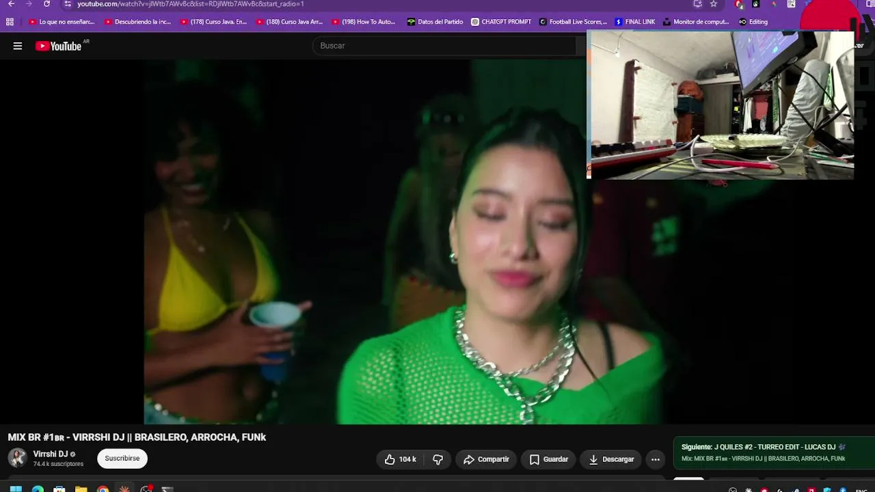This screenshot has width=875, height=492.
Task: Dislike the video with thumbs-down icon
Action: tap(438, 459)
